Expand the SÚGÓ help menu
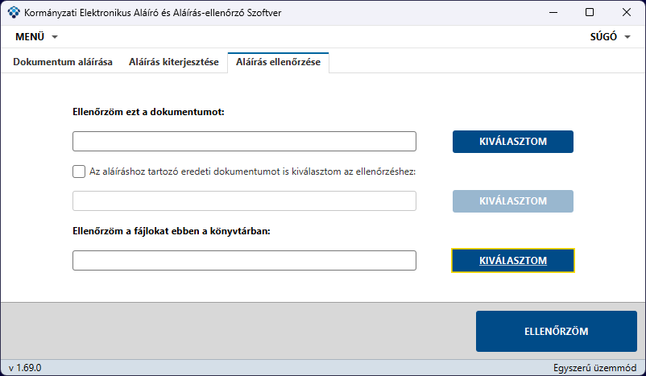 click(x=611, y=37)
